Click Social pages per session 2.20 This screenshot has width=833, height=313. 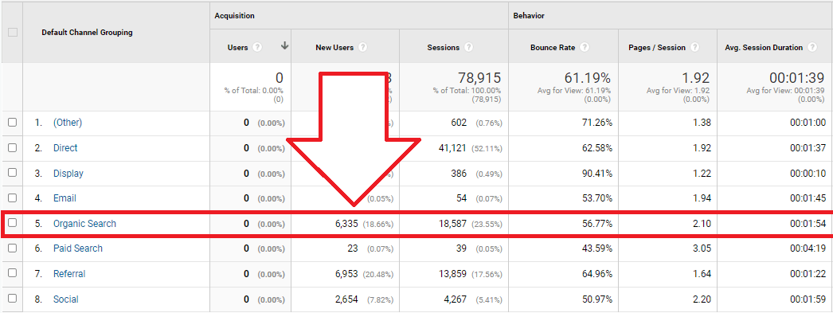(702, 299)
